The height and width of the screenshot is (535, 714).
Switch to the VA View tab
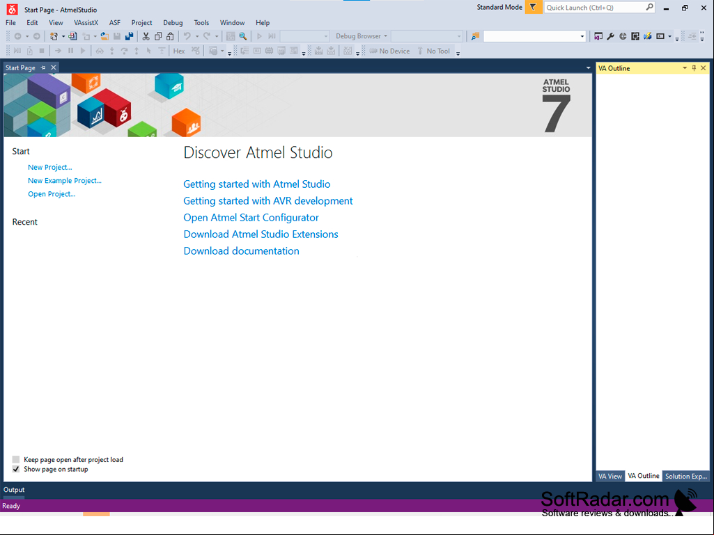(x=610, y=477)
